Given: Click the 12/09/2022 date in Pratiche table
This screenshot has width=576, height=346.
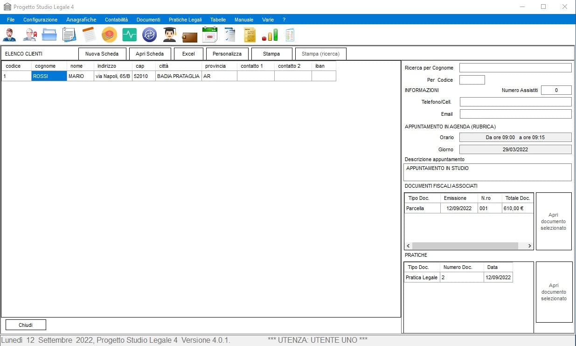Looking at the screenshot, I should click(x=499, y=277).
